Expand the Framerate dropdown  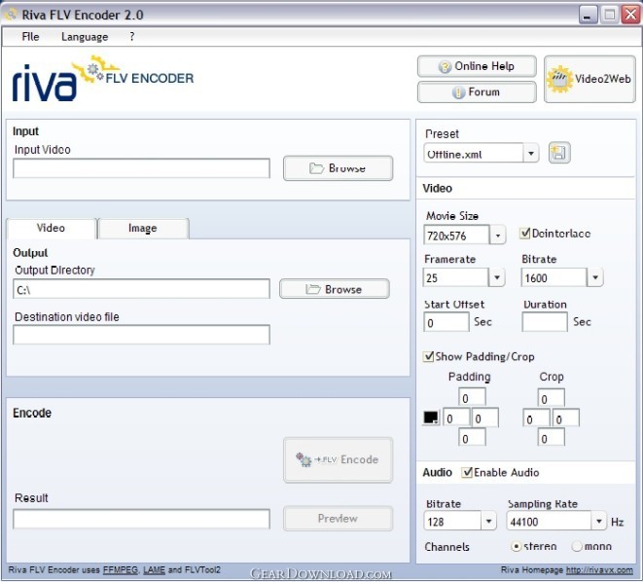[497, 277]
